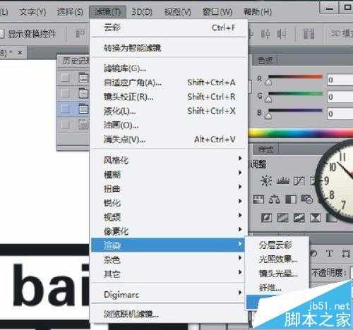Screen dimensions: 353x330
Task: Switch to the 色板 panel tab
Action: (265, 61)
